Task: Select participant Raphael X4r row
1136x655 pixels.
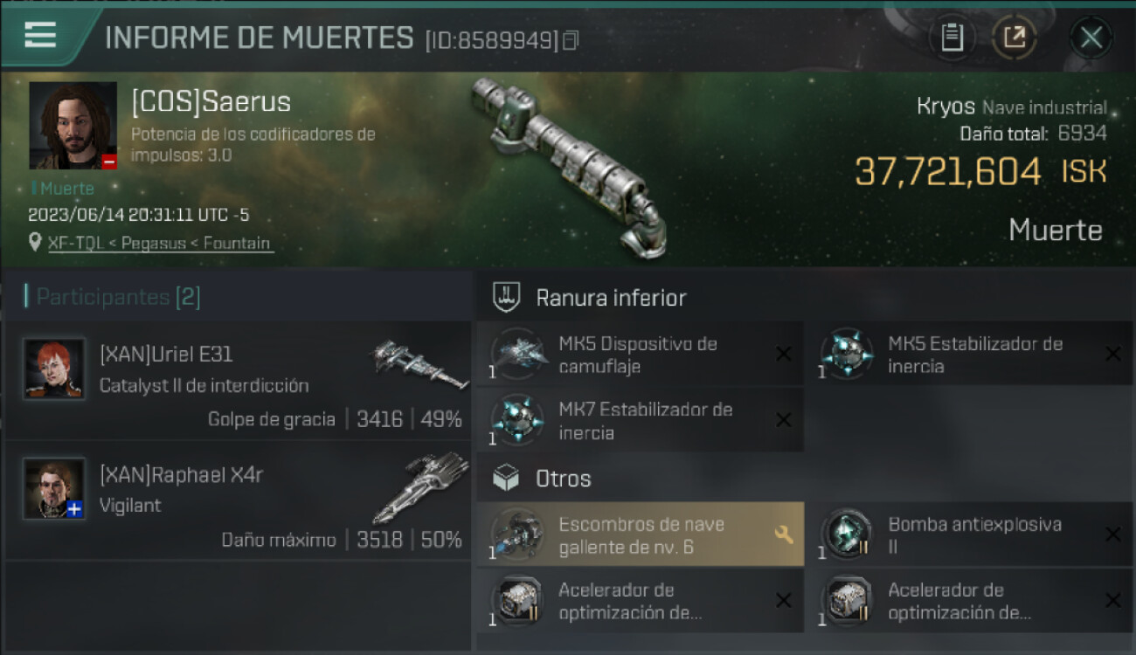Action: tap(239, 500)
